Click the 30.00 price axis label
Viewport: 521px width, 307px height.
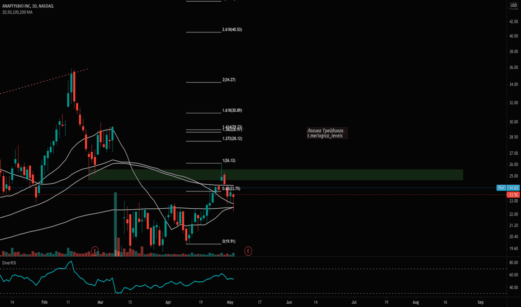tap(514, 122)
